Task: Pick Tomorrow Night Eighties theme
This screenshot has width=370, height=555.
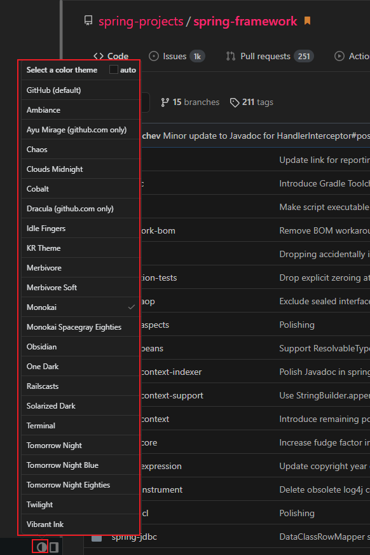Action: (x=80, y=484)
